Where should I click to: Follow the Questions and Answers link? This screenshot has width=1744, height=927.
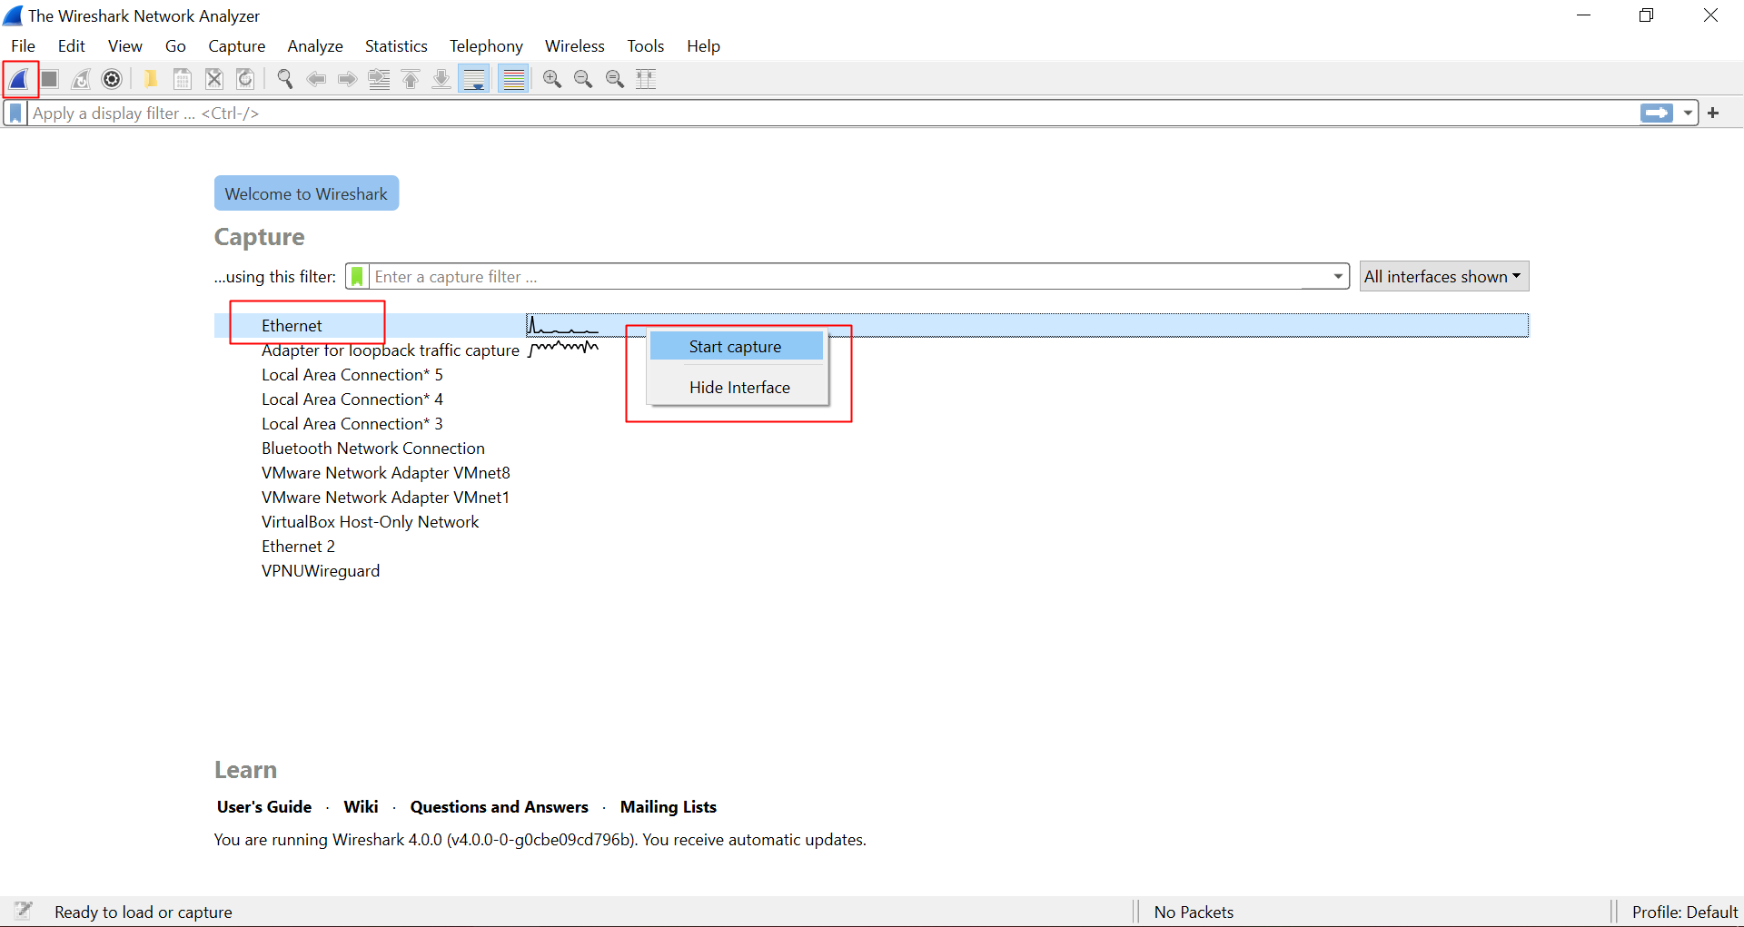pyautogui.click(x=499, y=807)
